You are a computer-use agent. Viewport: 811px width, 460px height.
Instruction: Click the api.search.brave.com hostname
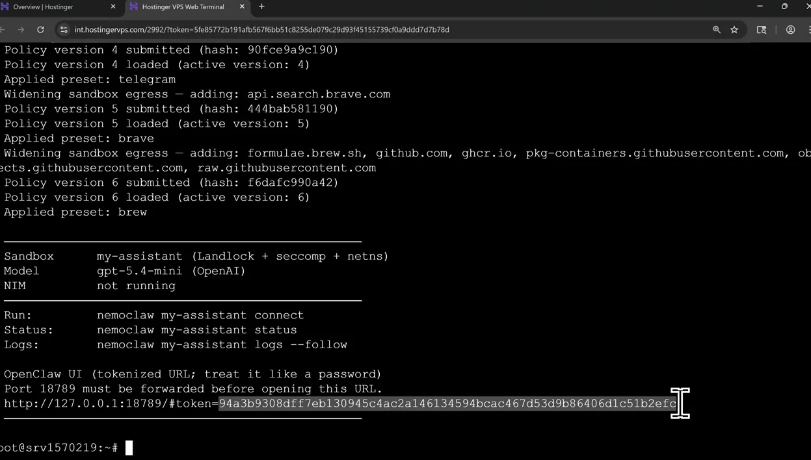[319, 94]
